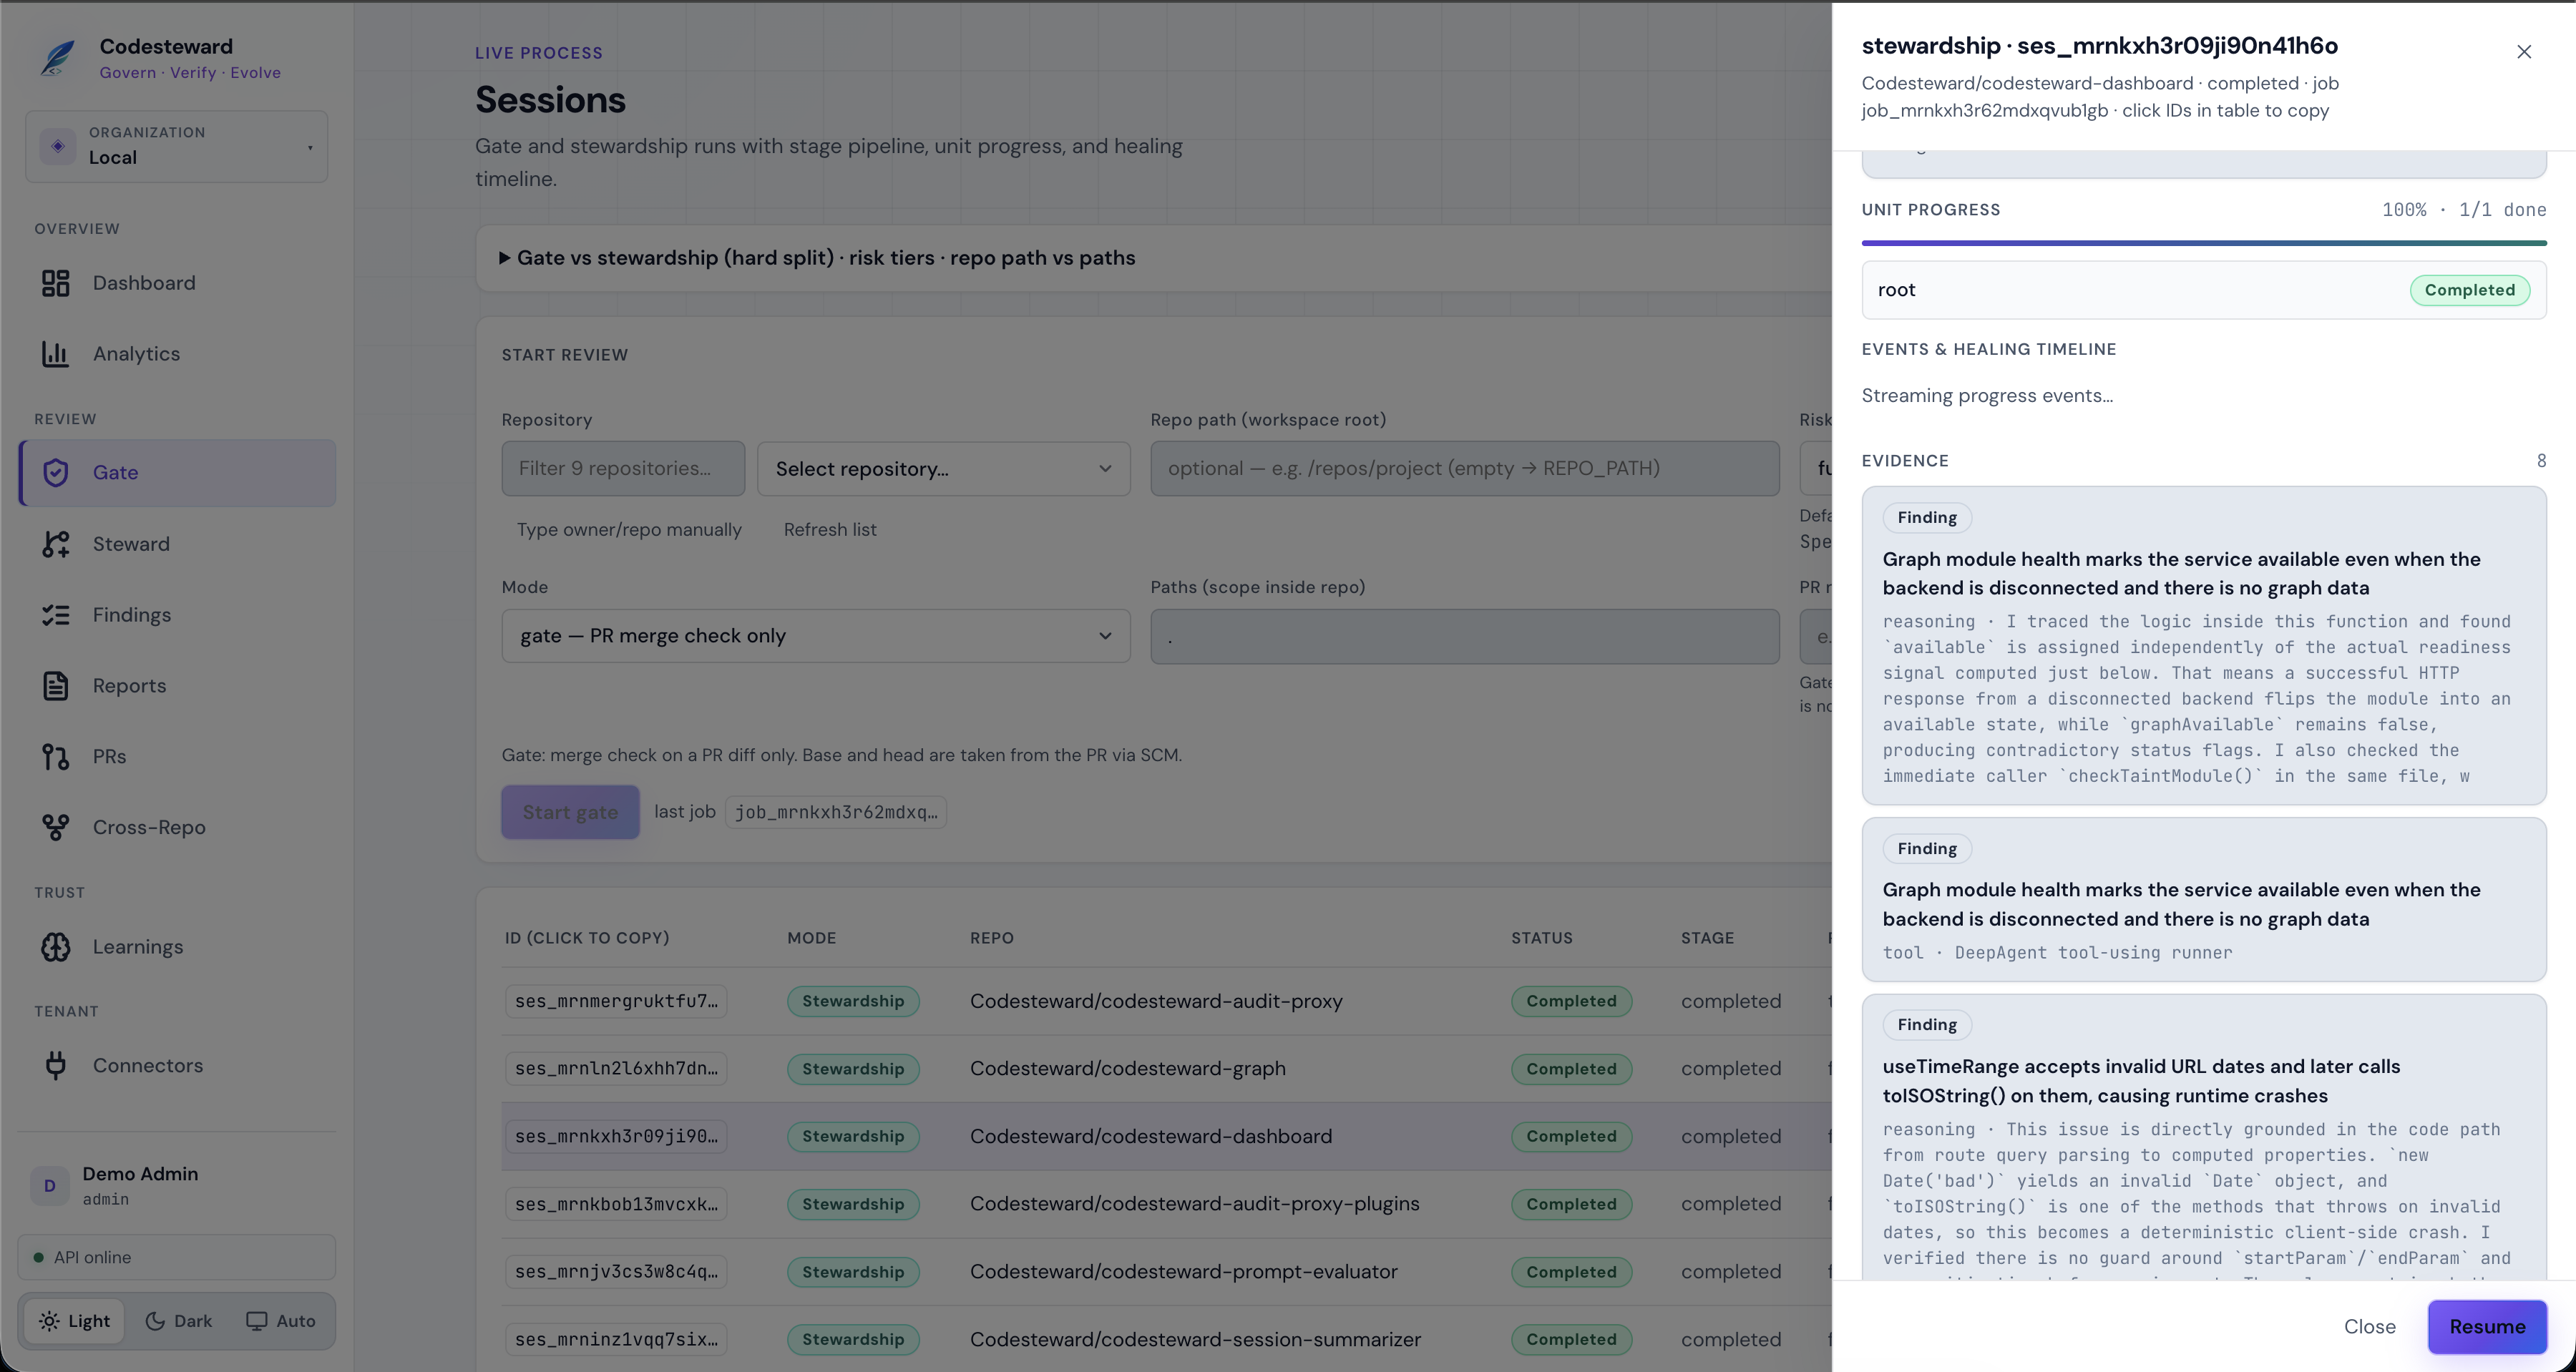Screen dimensions: 2576x1372
Task: Open Steward via its branch icon
Action: point(56,544)
